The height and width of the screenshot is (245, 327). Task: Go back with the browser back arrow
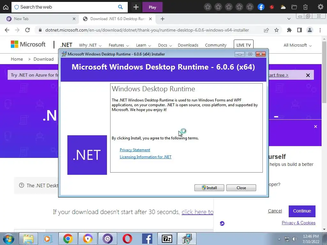[x=7, y=30]
